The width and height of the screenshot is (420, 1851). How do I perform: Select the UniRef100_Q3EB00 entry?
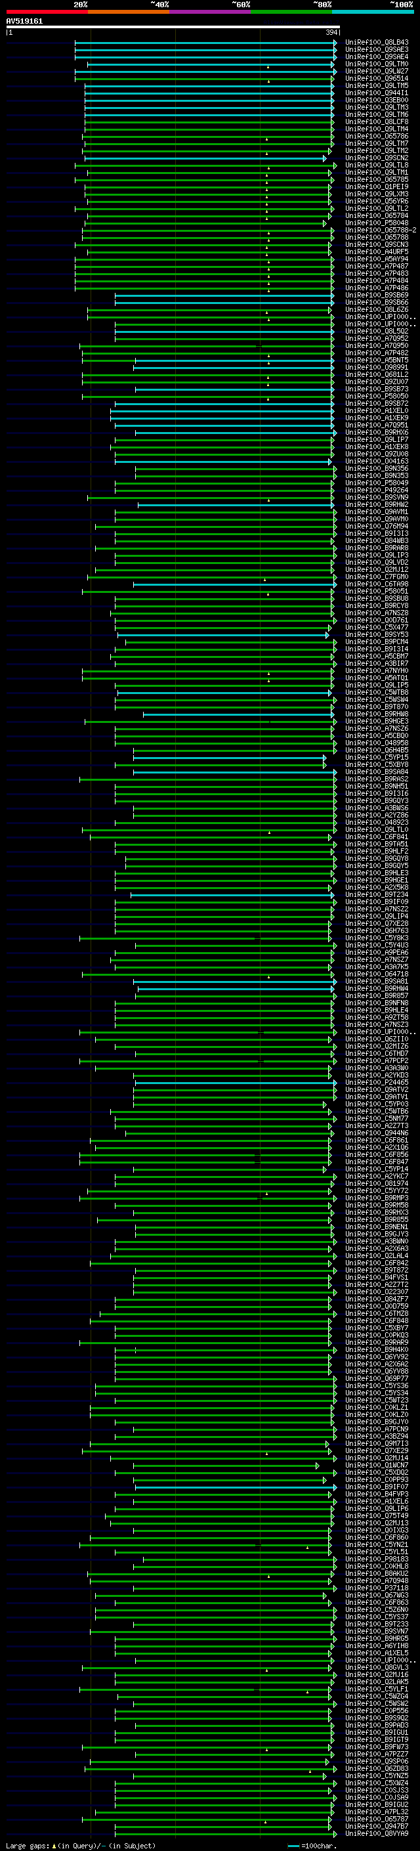pyautogui.click(x=377, y=100)
